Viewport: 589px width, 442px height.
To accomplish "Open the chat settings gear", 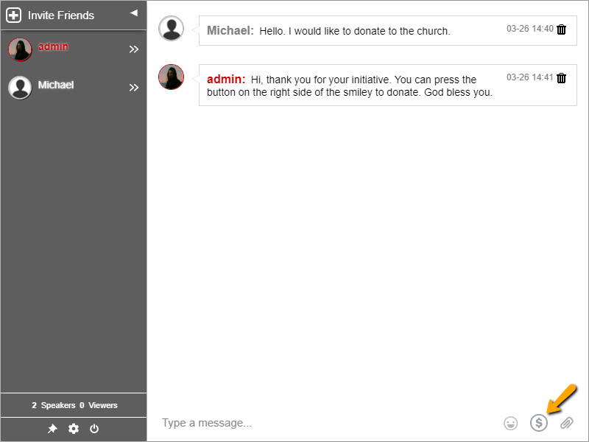I will 73,428.
